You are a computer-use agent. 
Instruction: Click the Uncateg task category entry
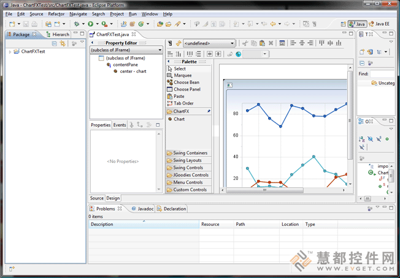(x=383, y=83)
